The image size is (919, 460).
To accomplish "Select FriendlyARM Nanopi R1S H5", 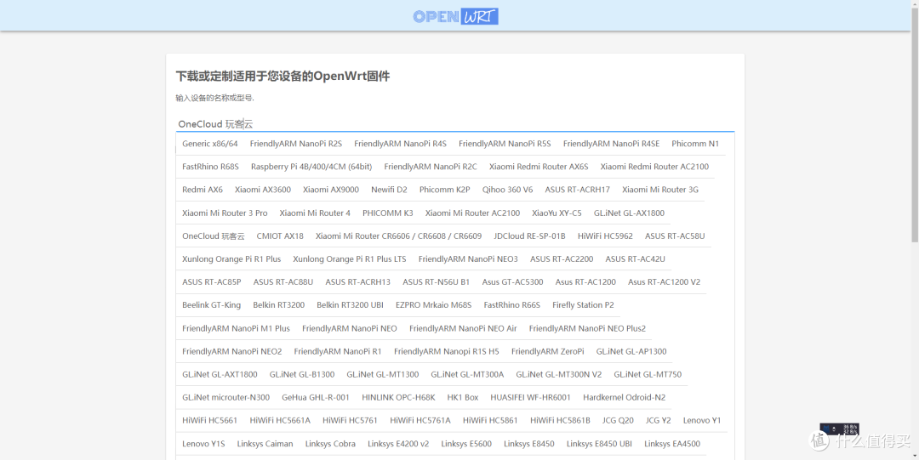I will [x=446, y=351].
